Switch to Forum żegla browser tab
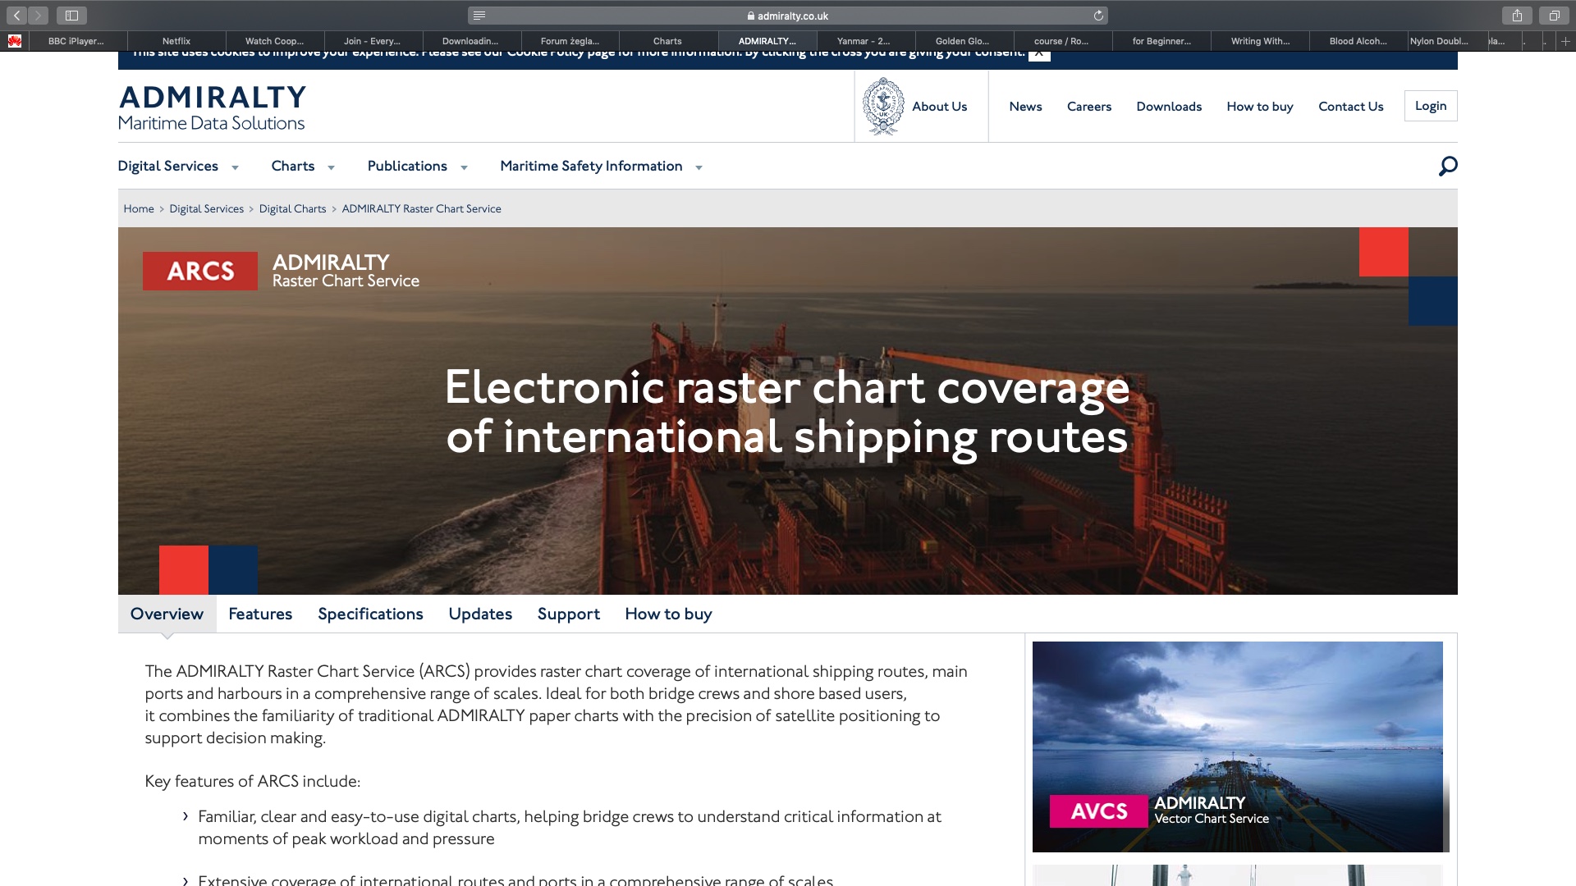The image size is (1576, 886). 570,41
